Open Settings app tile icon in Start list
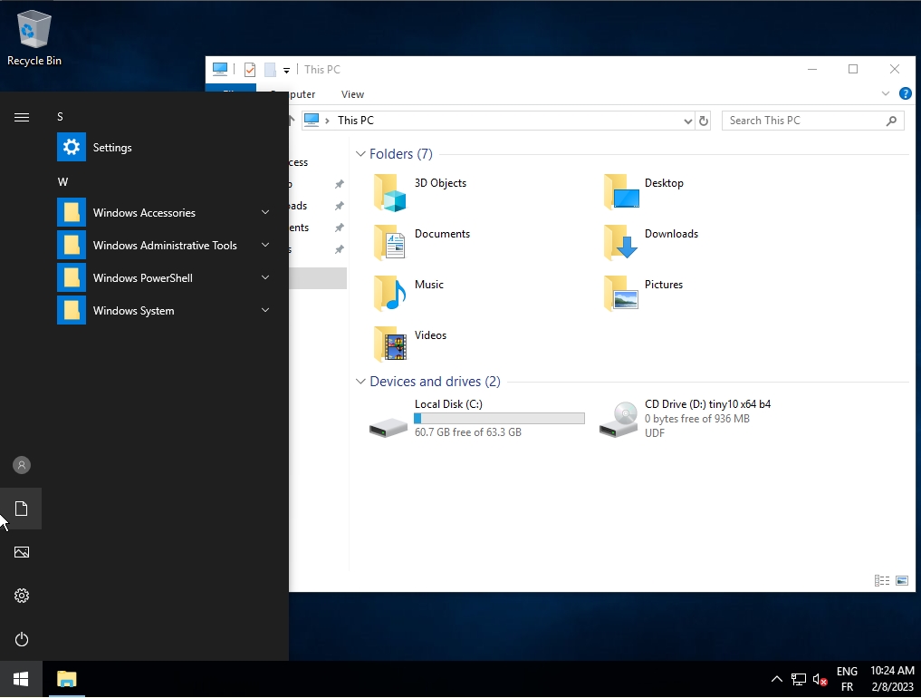This screenshot has width=921, height=698. [x=71, y=147]
